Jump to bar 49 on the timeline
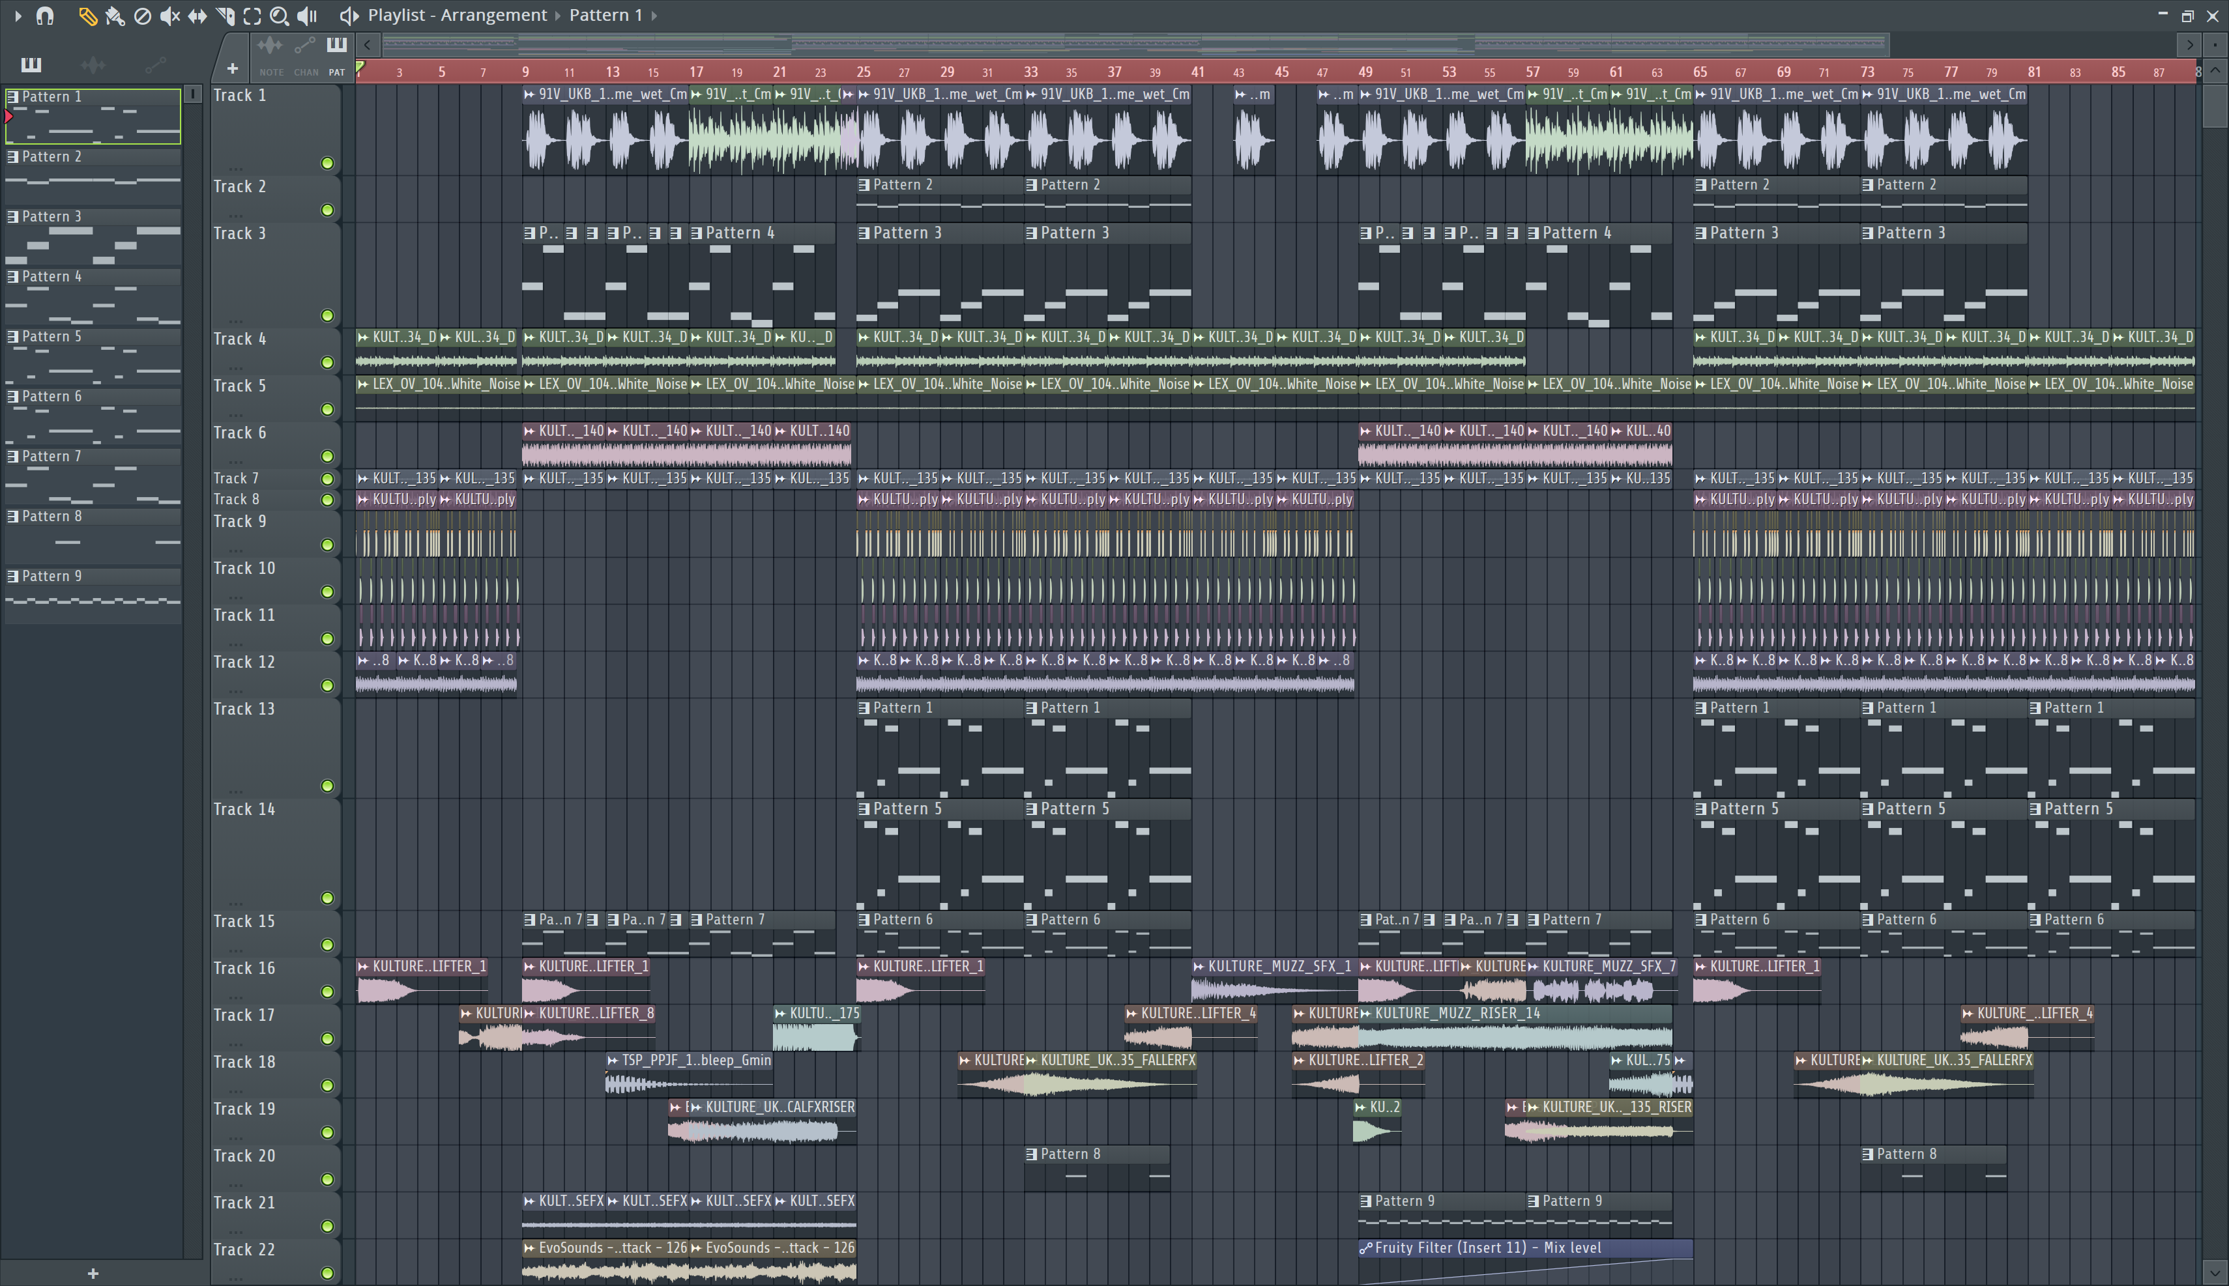This screenshot has height=1286, width=2229. (1365, 72)
